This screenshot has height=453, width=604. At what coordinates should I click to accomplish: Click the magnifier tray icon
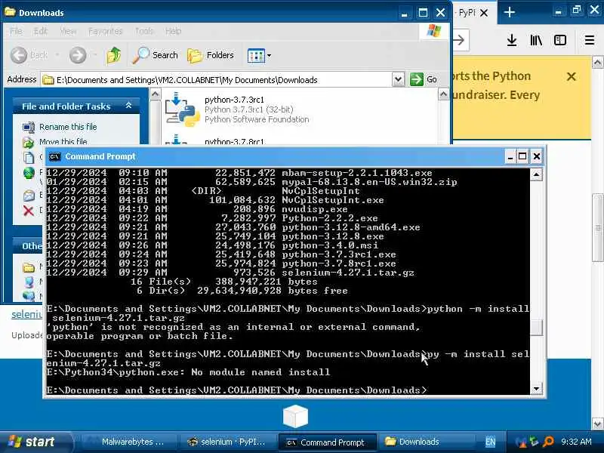click(548, 442)
